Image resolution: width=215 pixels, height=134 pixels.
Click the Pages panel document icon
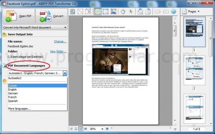(x=184, y=11)
